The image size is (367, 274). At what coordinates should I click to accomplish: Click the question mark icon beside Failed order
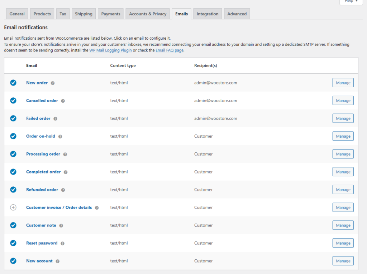click(x=56, y=119)
